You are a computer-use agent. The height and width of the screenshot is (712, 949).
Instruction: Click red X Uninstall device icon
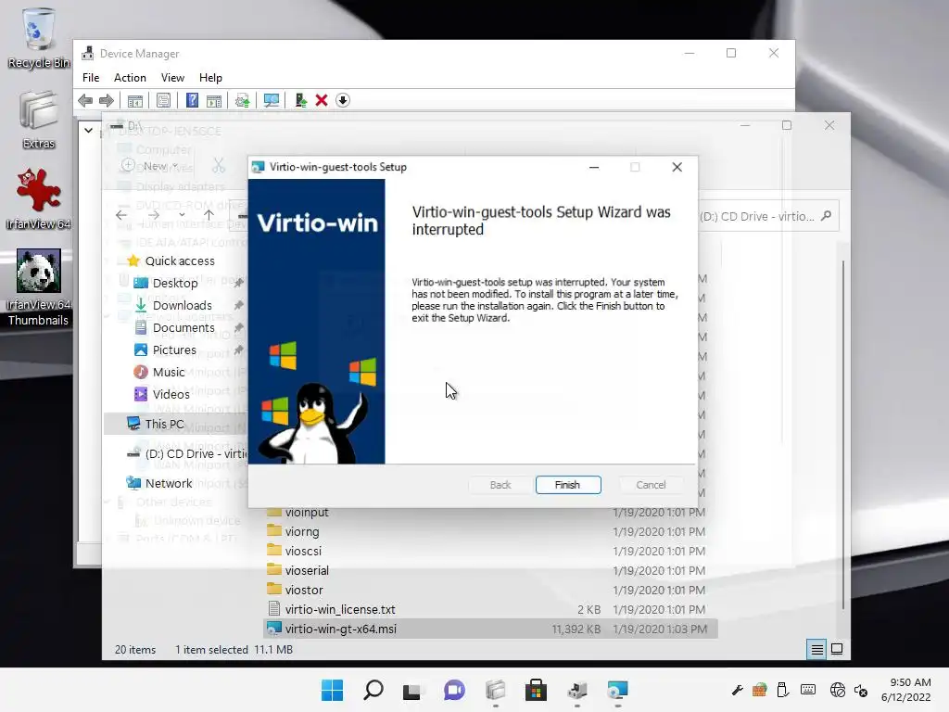tap(322, 100)
